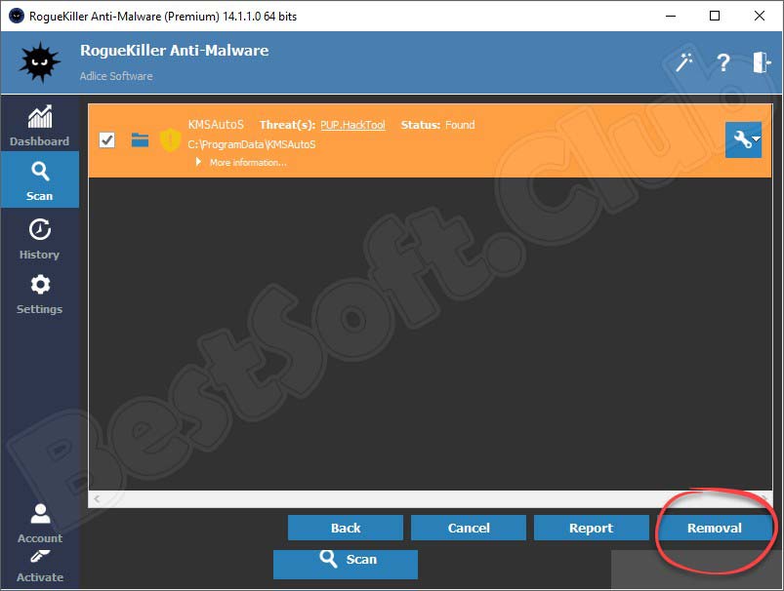Click the yellow shield warning icon
Image resolution: width=784 pixels, height=591 pixels.
tap(170, 140)
